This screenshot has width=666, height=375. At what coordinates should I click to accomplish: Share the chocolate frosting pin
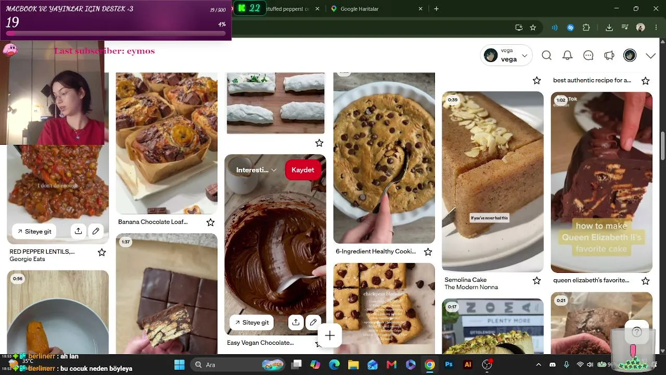point(296,322)
